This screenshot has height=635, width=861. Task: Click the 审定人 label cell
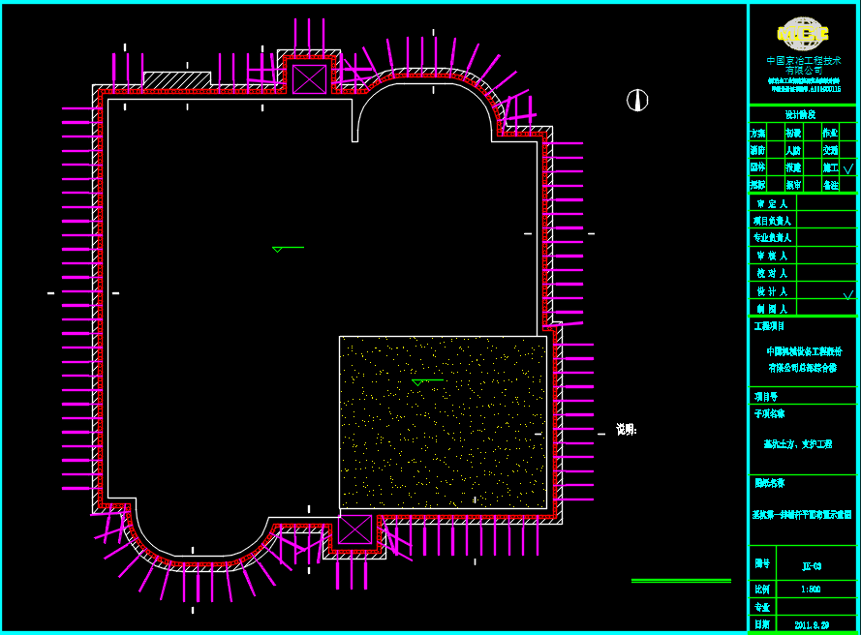coord(773,204)
